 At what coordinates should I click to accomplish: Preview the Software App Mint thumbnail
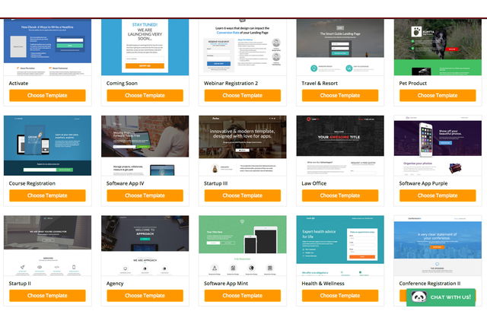[242, 246]
